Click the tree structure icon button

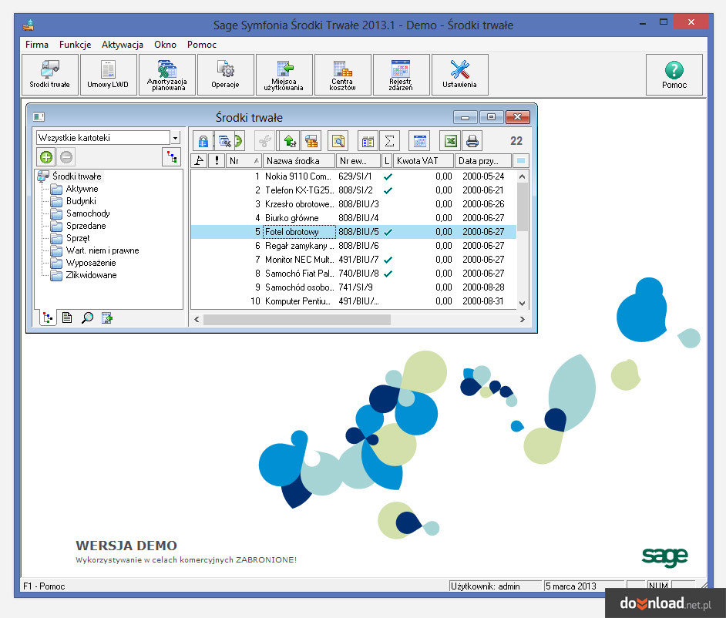tap(171, 157)
